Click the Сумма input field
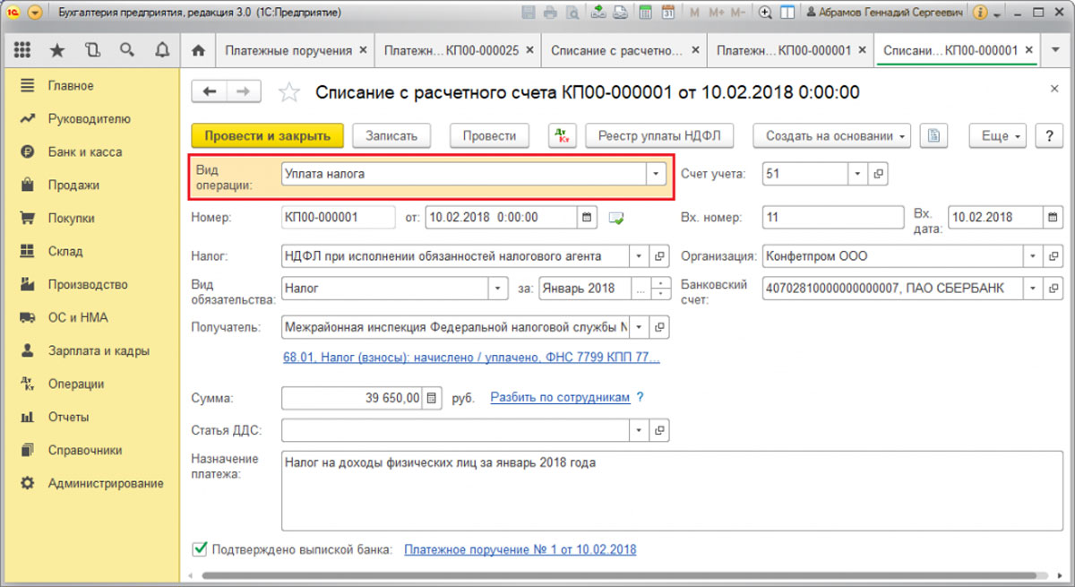 [x=352, y=397]
